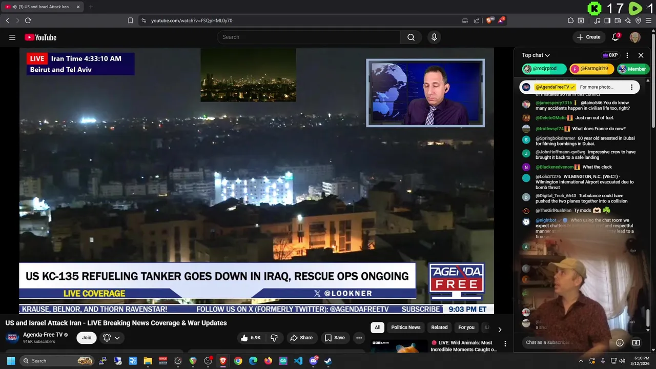This screenshot has width=656, height=369.
Task: Open the 0XP channel points badge
Action: tap(609, 55)
